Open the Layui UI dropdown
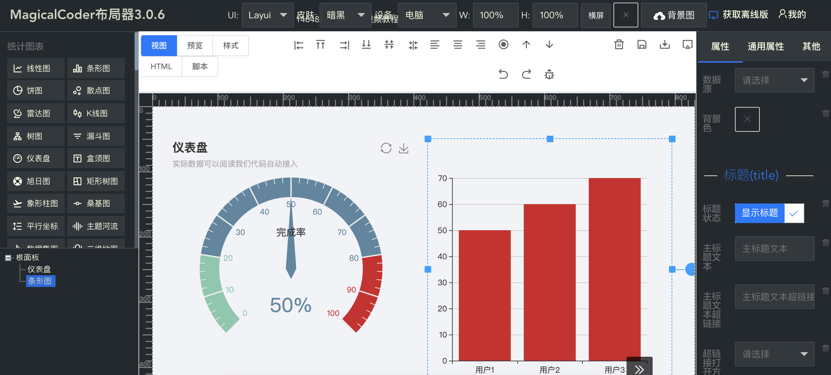This screenshot has width=831, height=375. (x=268, y=15)
